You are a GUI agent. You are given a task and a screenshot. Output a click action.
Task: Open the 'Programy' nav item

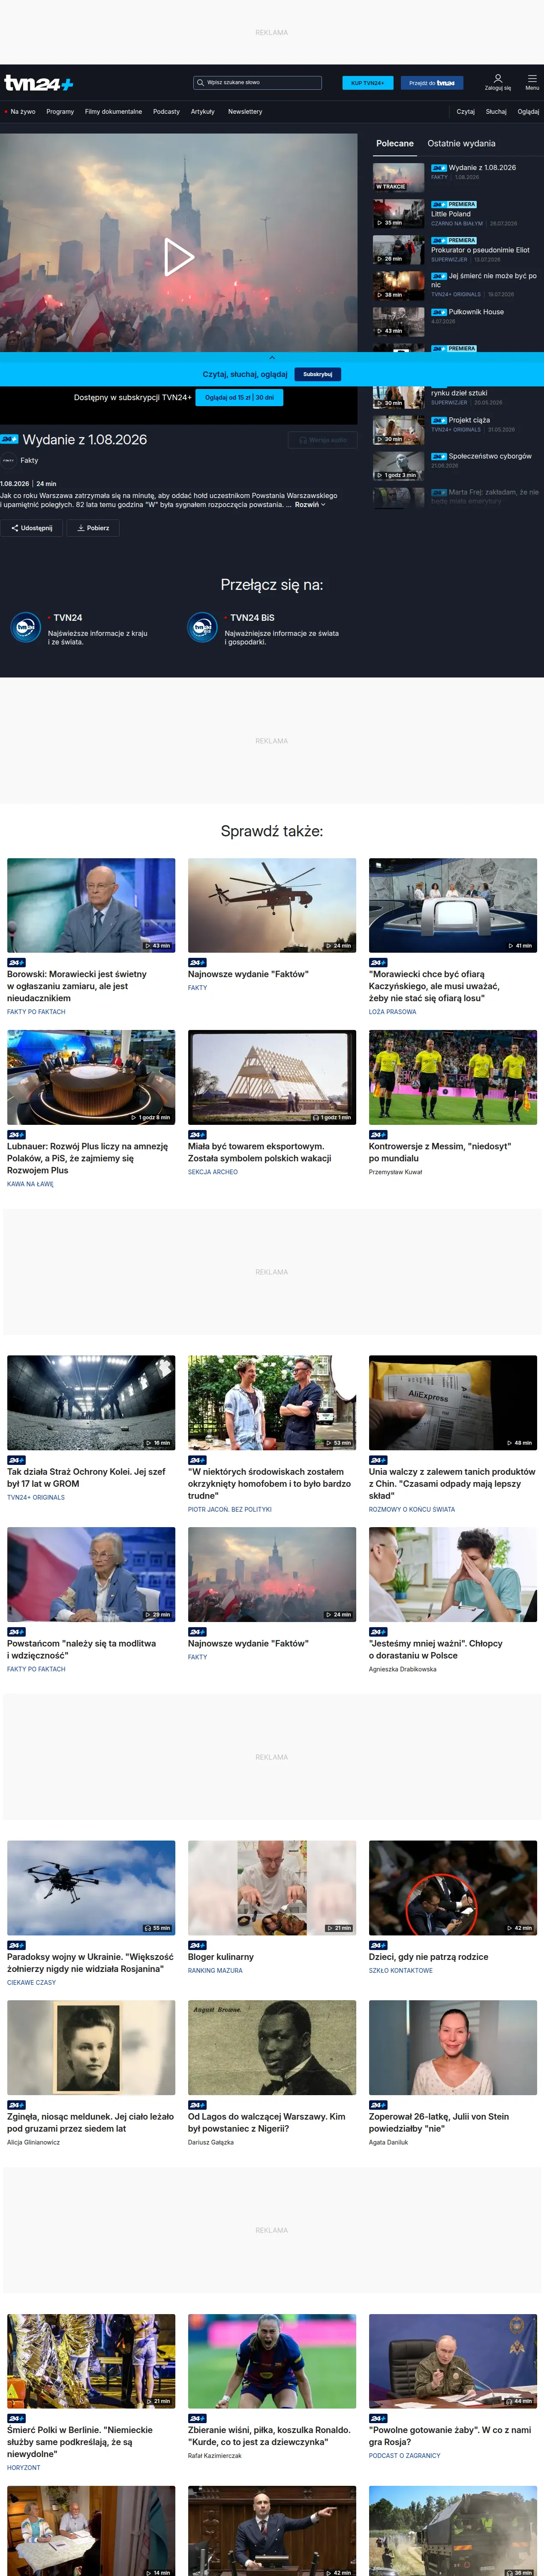[x=60, y=112]
